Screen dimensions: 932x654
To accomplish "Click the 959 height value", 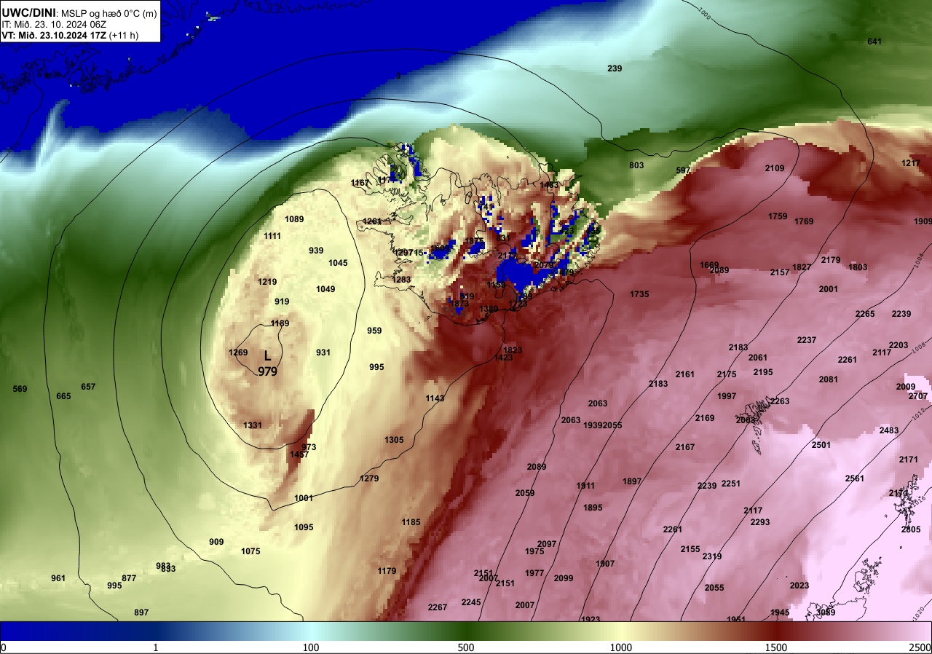I will point(374,331).
